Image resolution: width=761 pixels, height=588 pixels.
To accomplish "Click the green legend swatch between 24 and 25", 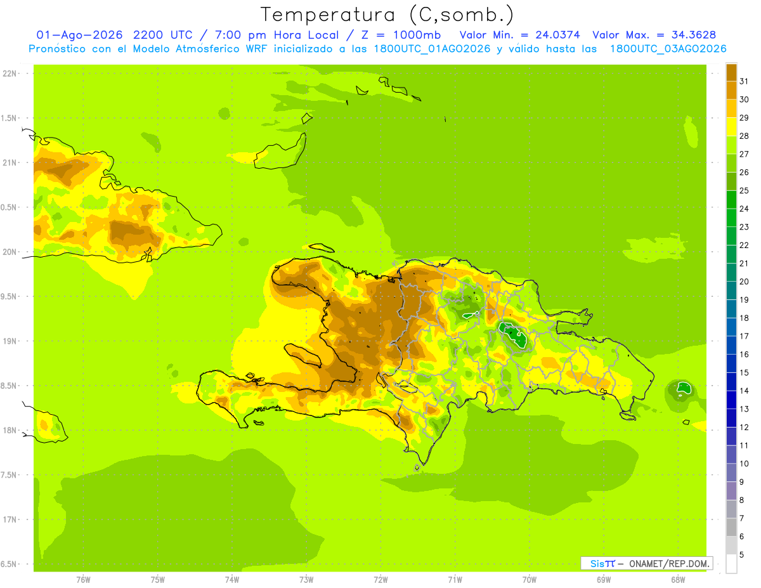I will [731, 199].
